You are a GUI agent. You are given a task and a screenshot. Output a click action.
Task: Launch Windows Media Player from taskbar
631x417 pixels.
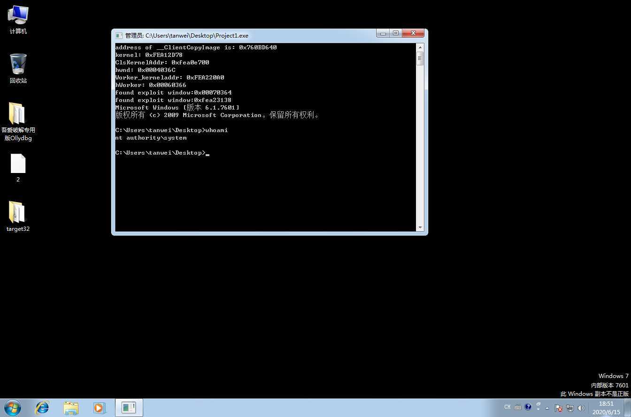click(99, 408)
